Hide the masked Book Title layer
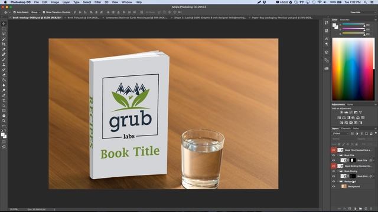The width and height of the screenshot is (378, 212). click(334, 160)
